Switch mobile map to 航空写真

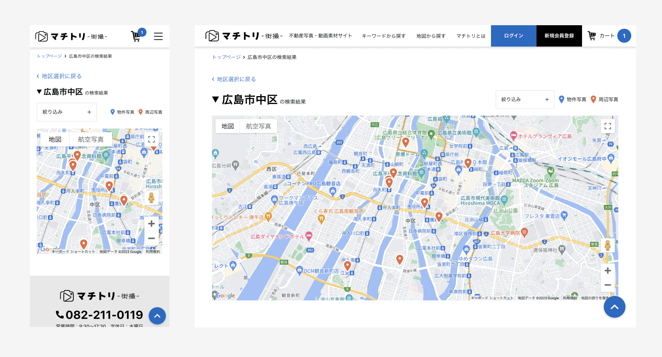(91, 139)
